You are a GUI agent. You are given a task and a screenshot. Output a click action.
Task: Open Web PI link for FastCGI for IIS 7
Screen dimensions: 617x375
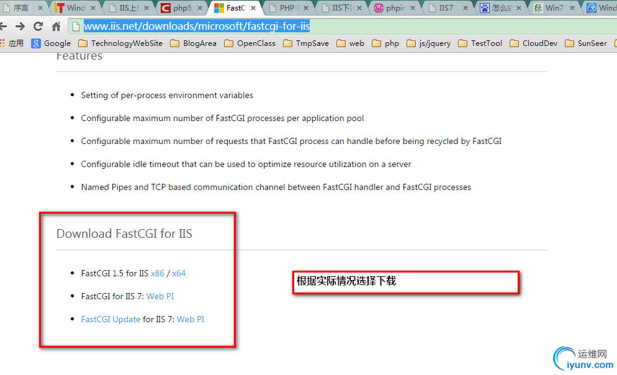[x=160, y=296]
